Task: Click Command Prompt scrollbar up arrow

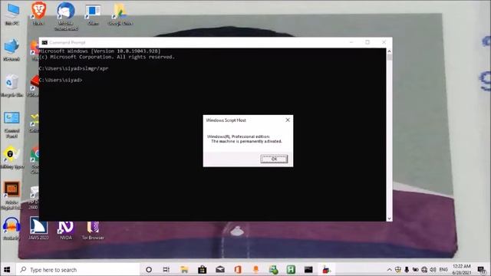Action: (389, 51)
